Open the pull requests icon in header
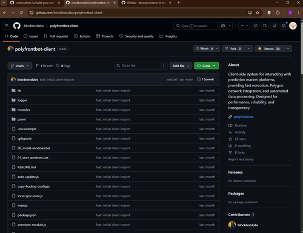The image size is (303, 233). pyautogui.click(x=265, y=26)
